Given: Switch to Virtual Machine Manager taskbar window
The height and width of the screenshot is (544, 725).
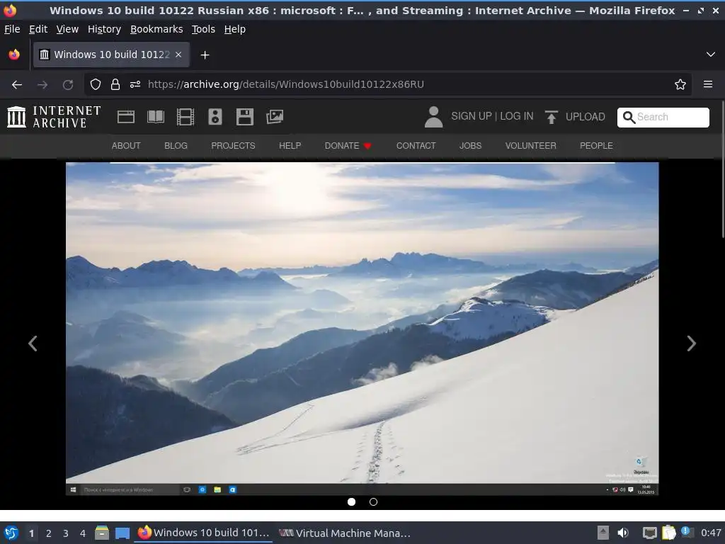Looking at the screenshot, I should click(x=345, y=533).
